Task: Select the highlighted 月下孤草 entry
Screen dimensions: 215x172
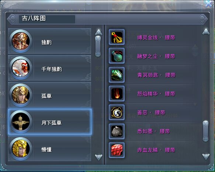Action: (x=50, y=122)
